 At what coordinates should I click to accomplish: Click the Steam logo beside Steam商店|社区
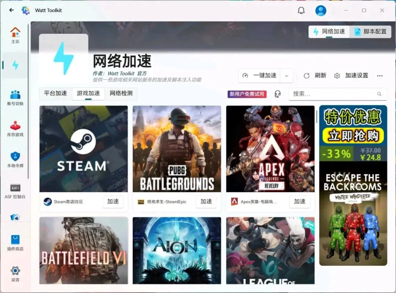pyautogui.click(x=47, y=202)
